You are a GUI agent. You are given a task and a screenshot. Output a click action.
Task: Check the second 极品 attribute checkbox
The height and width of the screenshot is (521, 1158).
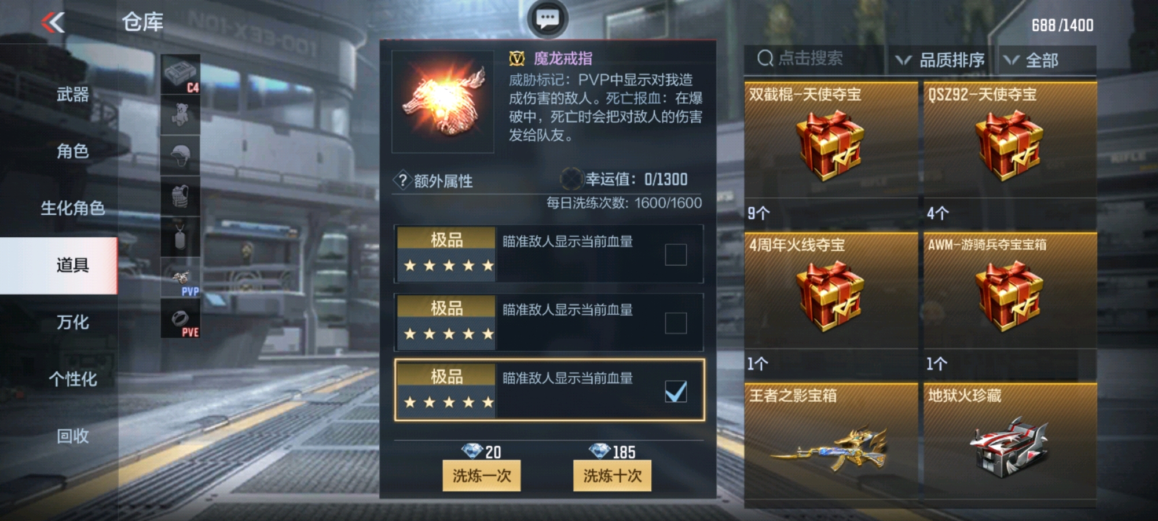tap(676, 323)
